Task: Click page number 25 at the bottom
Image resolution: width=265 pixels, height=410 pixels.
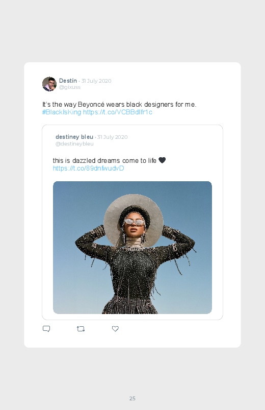Action: point(132,398)
